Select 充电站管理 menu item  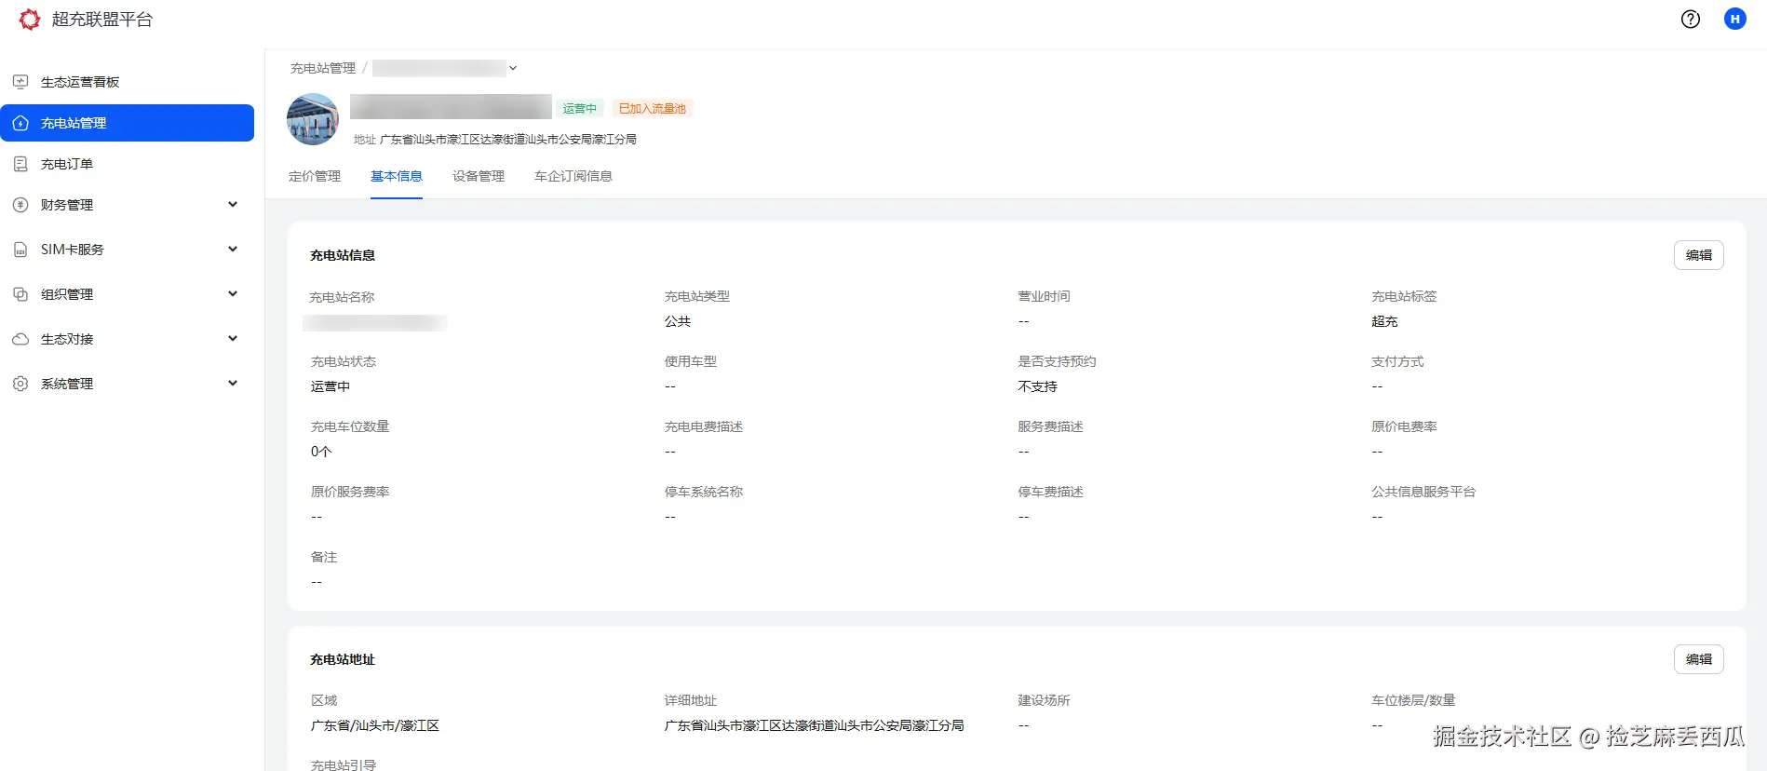(x=127, y=123)
